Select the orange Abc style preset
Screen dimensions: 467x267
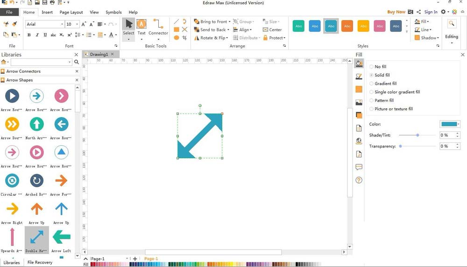click(x=347, y=26)
